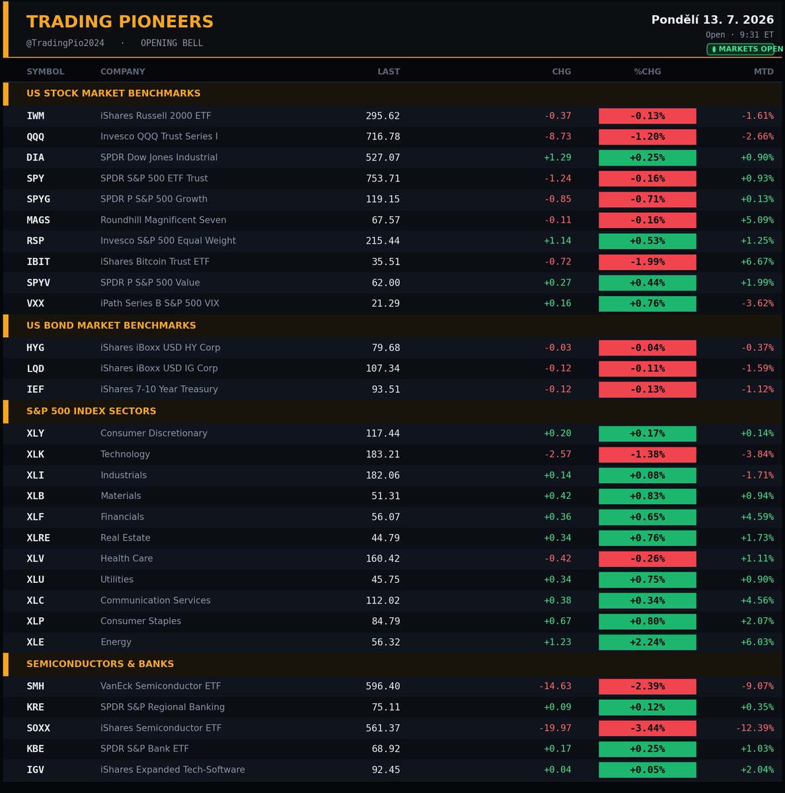Select the SMH ticker symbol
The width and height of the screenshot is (785, 793).
coord(36,687)
